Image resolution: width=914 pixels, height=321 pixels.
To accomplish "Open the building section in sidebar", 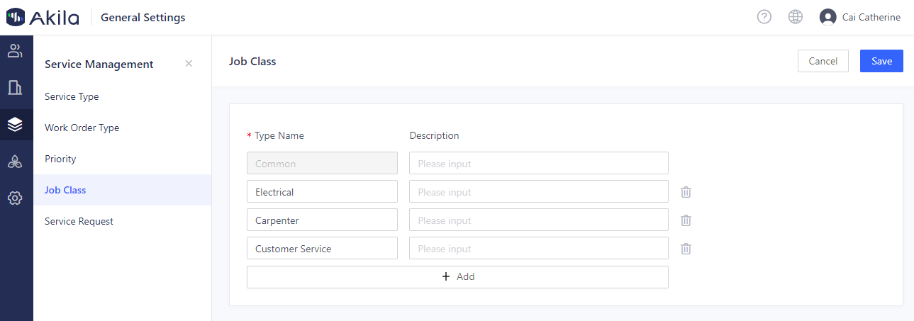I will pos(15,88).
